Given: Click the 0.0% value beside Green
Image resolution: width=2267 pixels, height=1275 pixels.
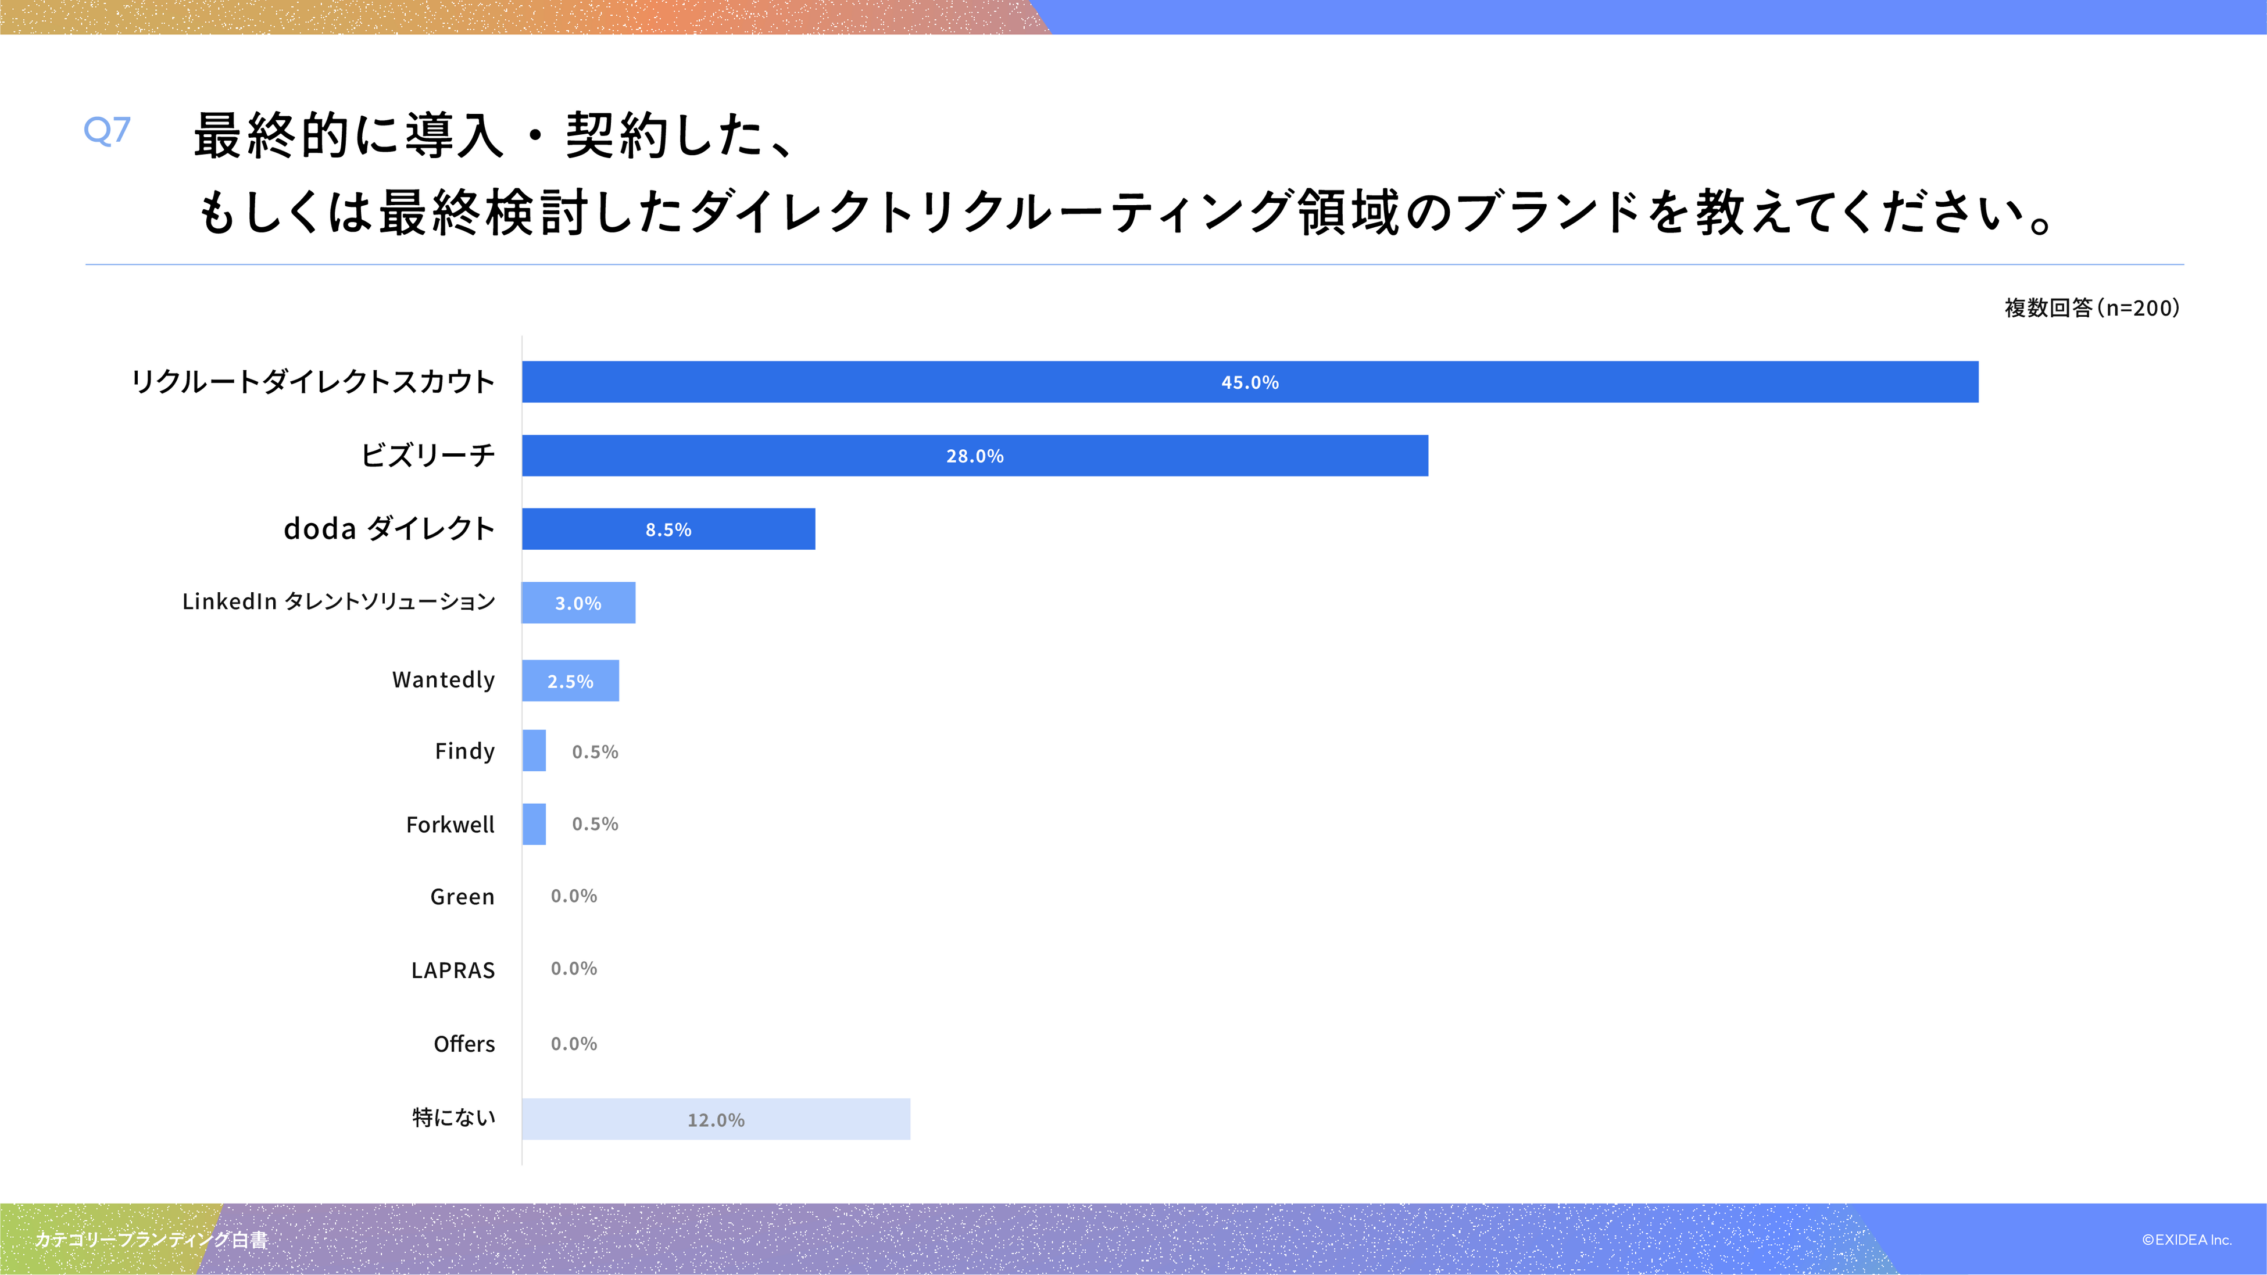Looking at the screenshot, I should 574,896.
